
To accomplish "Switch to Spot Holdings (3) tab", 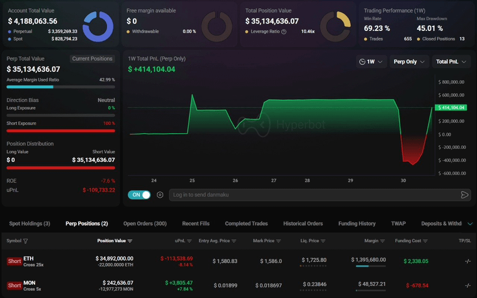I will [29, 224].
